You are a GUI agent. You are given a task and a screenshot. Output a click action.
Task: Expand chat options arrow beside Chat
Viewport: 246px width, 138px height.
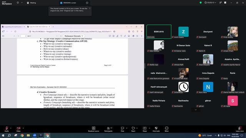tap(126, 128)
